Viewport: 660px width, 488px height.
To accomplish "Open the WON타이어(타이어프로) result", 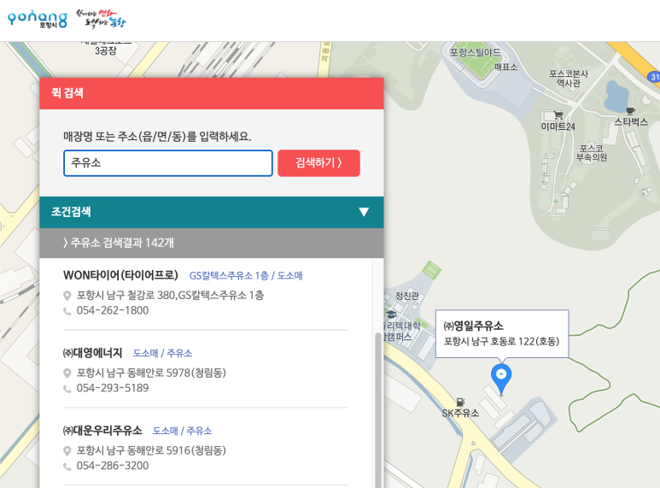I will 120,275.
